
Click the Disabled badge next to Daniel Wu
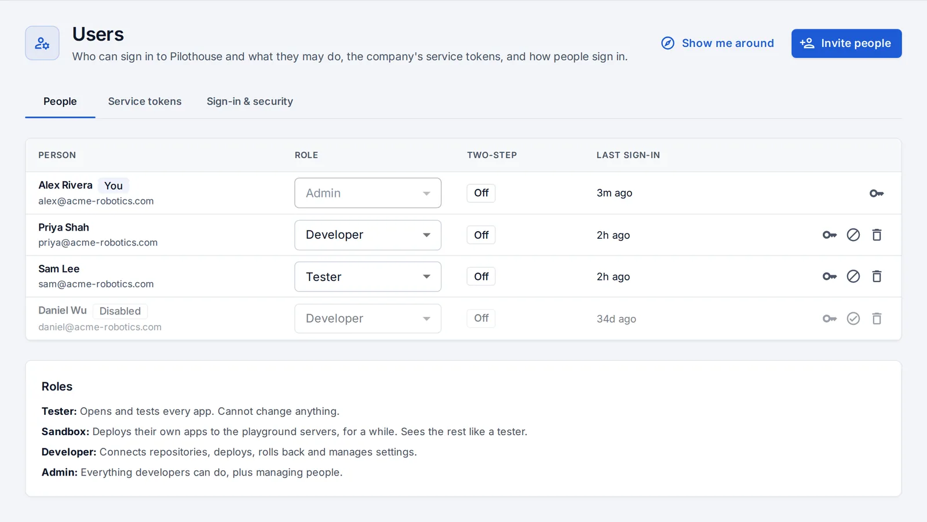click(120, 311)
